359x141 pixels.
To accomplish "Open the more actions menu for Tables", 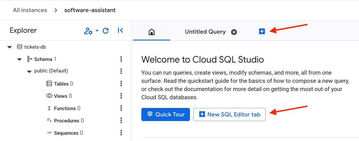I will [x=121, y=84].
